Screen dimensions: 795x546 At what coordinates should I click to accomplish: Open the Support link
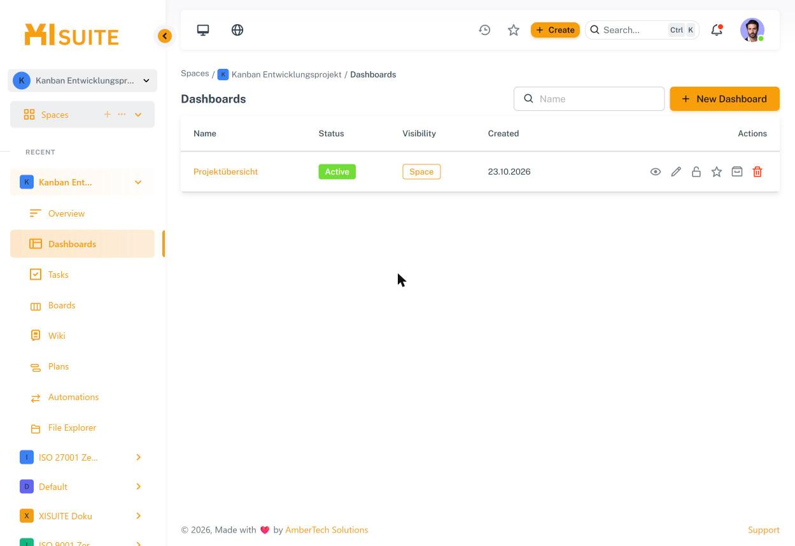pyautogui.click(x=764, y=529)
